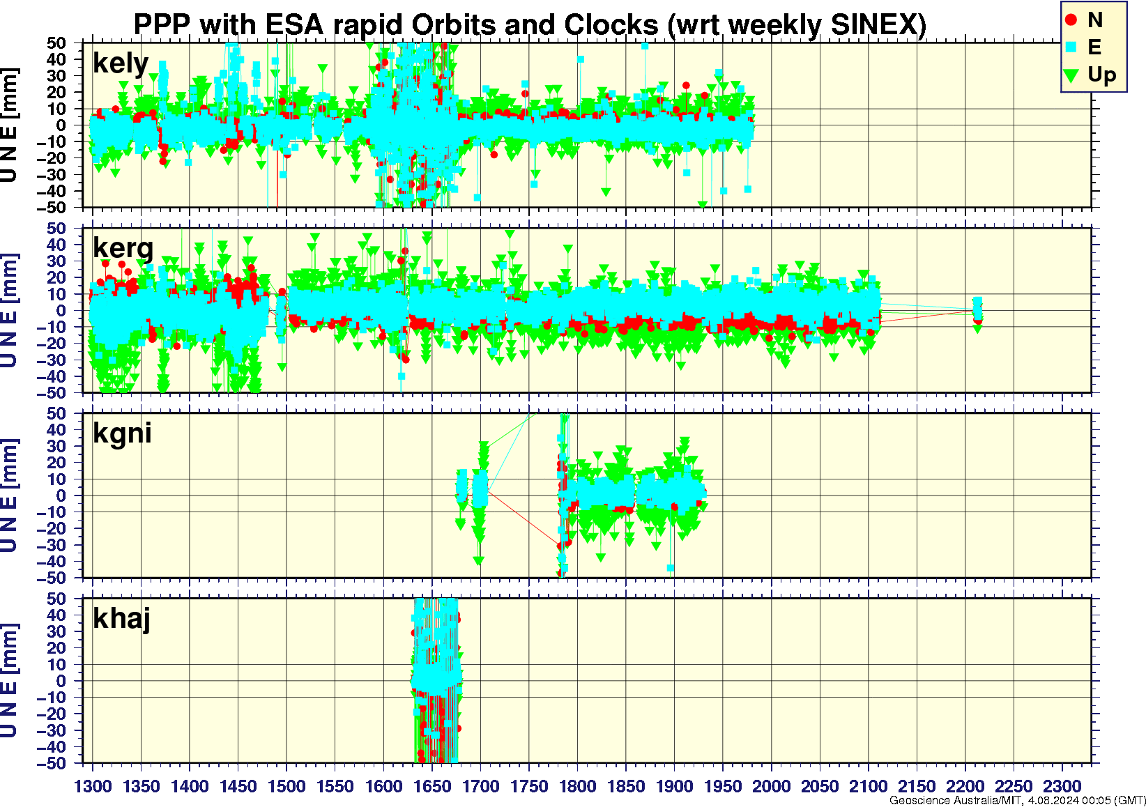Click the Geoscience Australia/MIT timestamp footer
1146x807 pixels.
coord(1017,801)
